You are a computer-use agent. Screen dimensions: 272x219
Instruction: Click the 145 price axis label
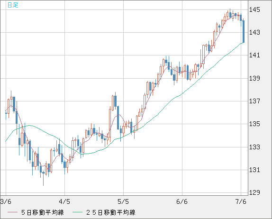254,10
